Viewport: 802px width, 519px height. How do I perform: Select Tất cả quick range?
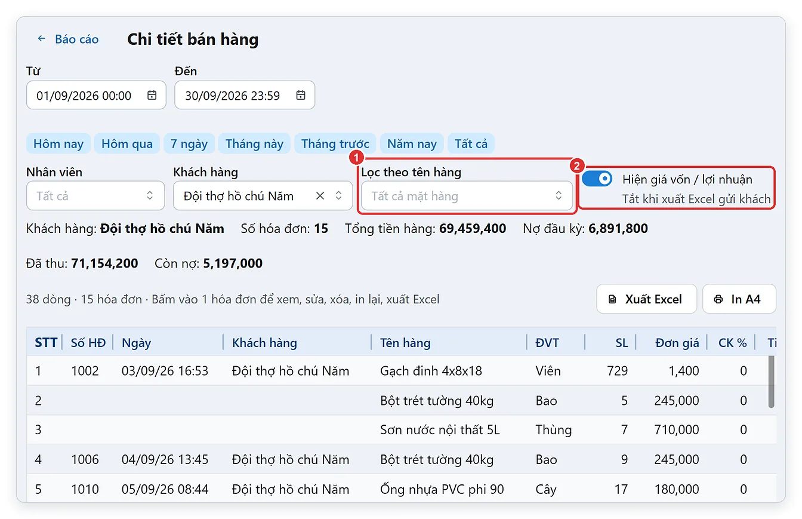click(x=471, y=144)
